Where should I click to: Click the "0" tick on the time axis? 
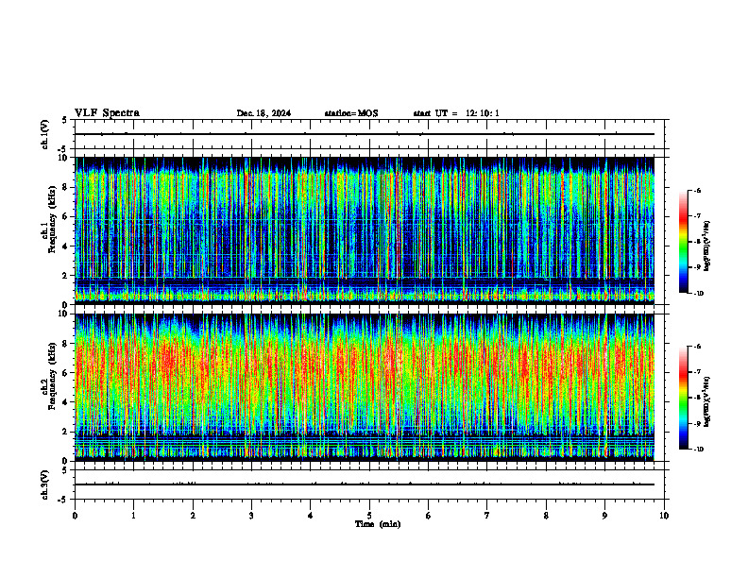tap(75, 516)
